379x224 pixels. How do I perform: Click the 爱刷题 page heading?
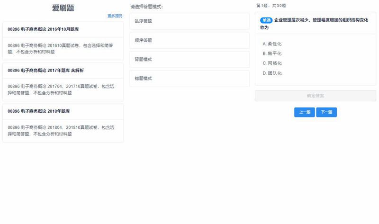coord(63,8)
